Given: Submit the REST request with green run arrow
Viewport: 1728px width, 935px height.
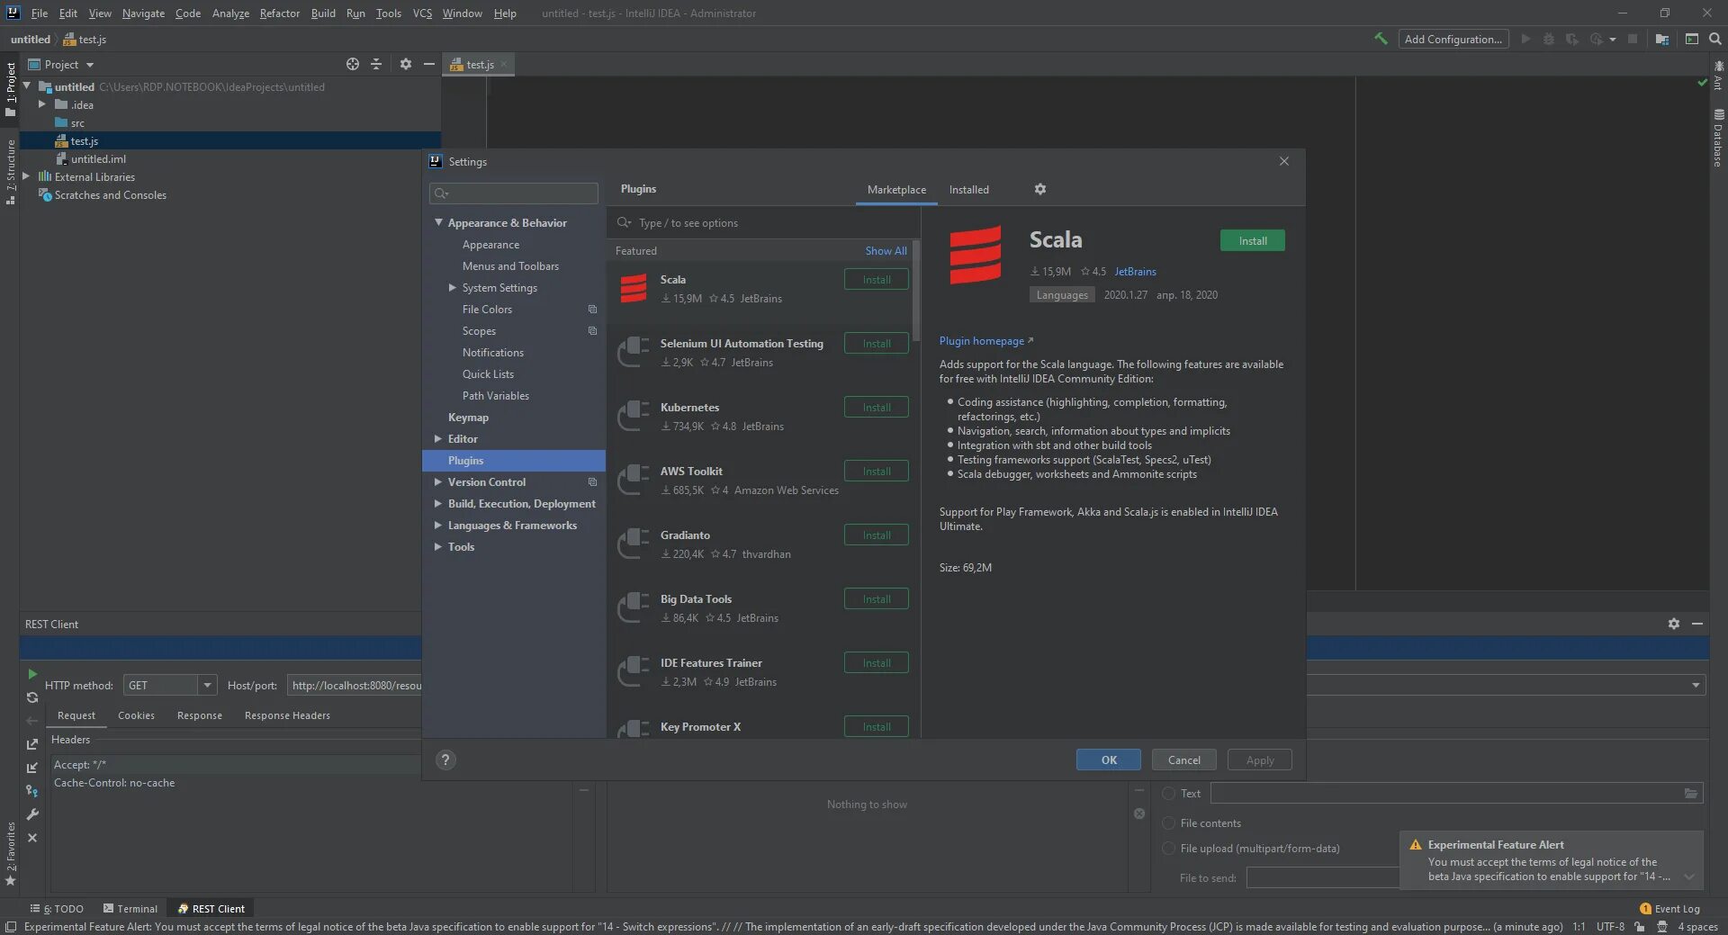Looking at the screenshot, I should tap(32, 674).
